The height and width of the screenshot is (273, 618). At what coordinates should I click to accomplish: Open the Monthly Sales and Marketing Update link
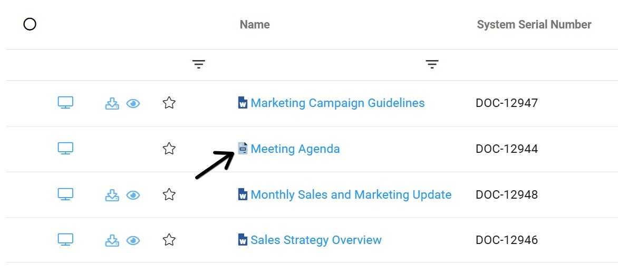coord(351,194)
